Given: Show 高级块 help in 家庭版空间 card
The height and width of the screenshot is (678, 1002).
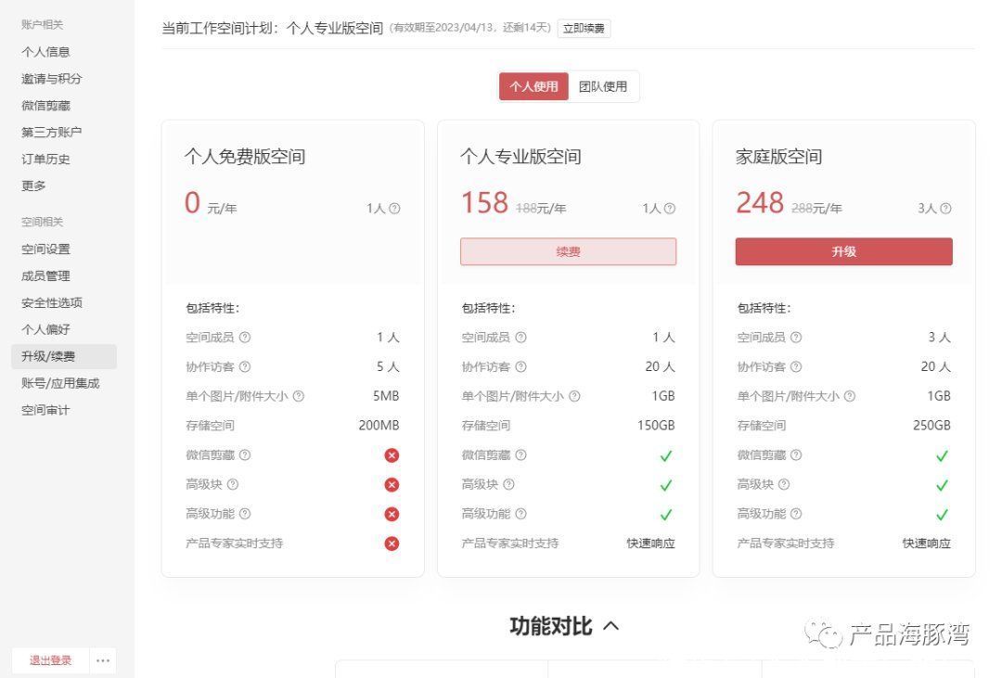Looking at the screenshot, I should 783,484.
